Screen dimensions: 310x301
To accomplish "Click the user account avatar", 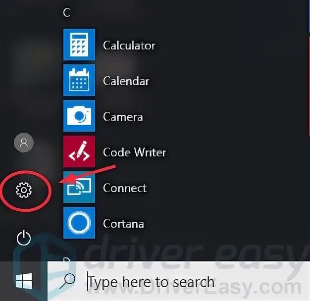I will (x=24, y=143).
